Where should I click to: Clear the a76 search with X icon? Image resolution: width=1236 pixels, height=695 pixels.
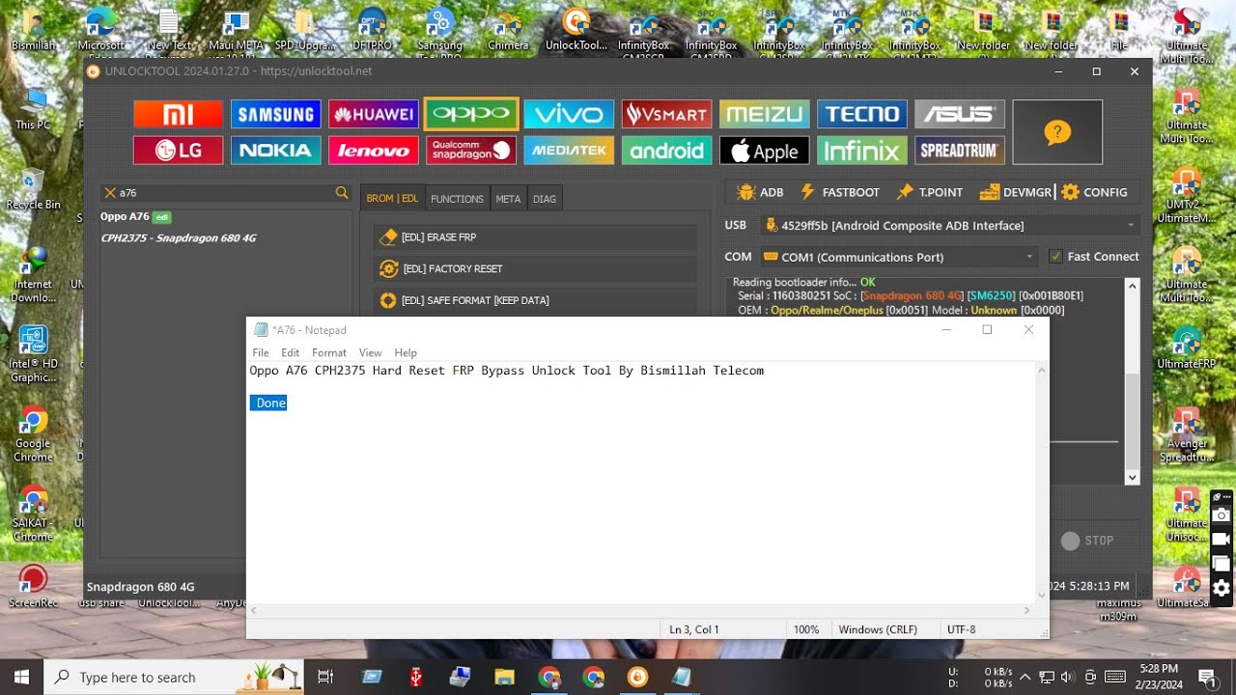[110, 193]
